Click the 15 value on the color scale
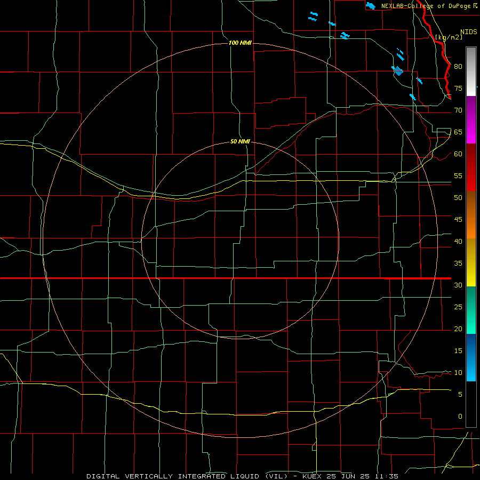This screenshot has width=480, height=480. click(458, 351)
